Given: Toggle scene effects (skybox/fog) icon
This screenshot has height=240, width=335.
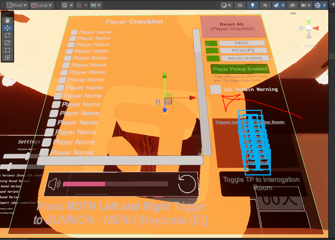Looking at the screenshot, I should [276, 5].
